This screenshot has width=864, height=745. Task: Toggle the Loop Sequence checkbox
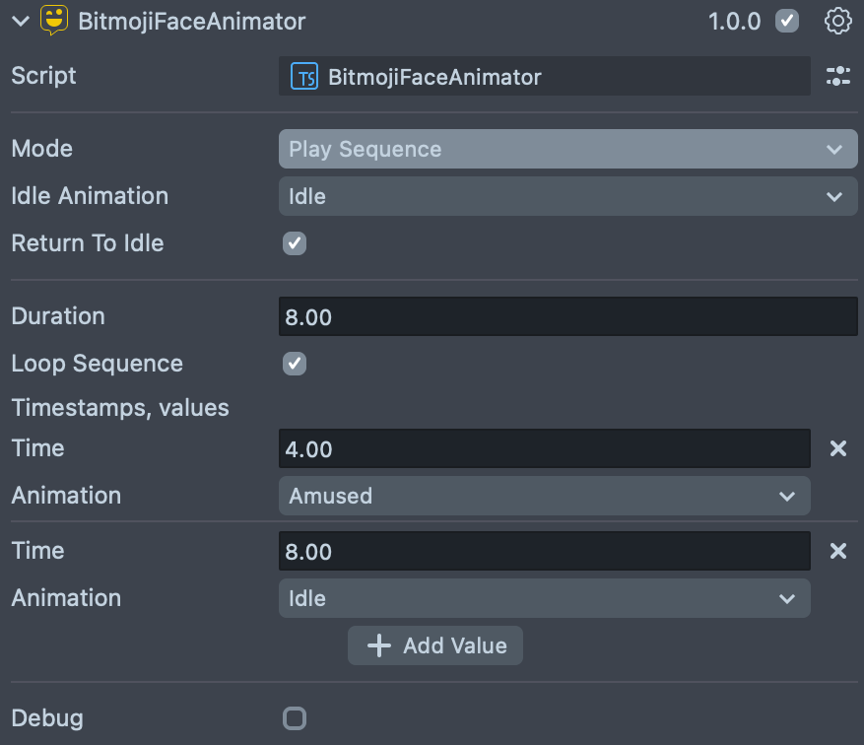pyautogui.click(x=295, y=364)
